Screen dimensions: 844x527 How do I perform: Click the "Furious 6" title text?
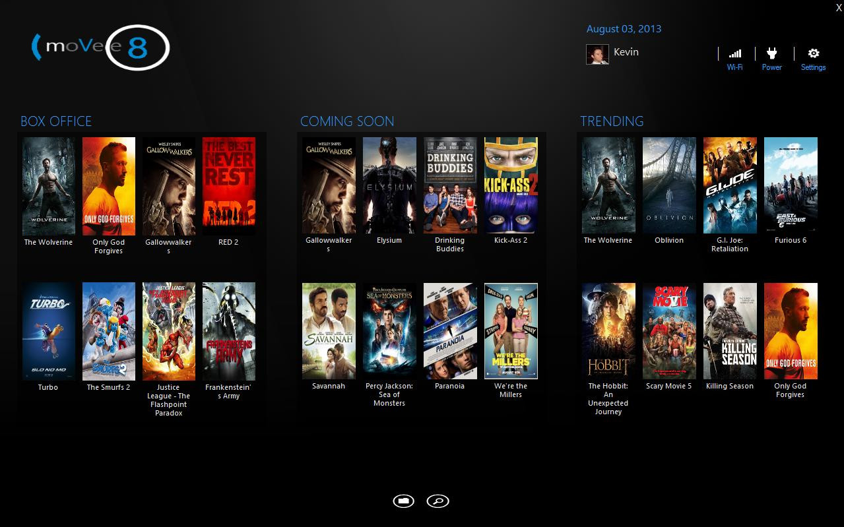coord(791,240)
